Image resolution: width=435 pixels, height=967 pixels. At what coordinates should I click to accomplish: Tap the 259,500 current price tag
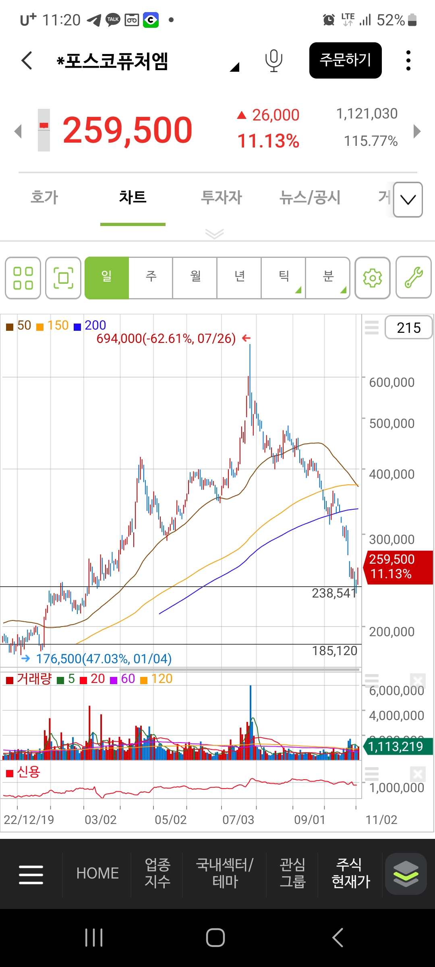point(398,567)
